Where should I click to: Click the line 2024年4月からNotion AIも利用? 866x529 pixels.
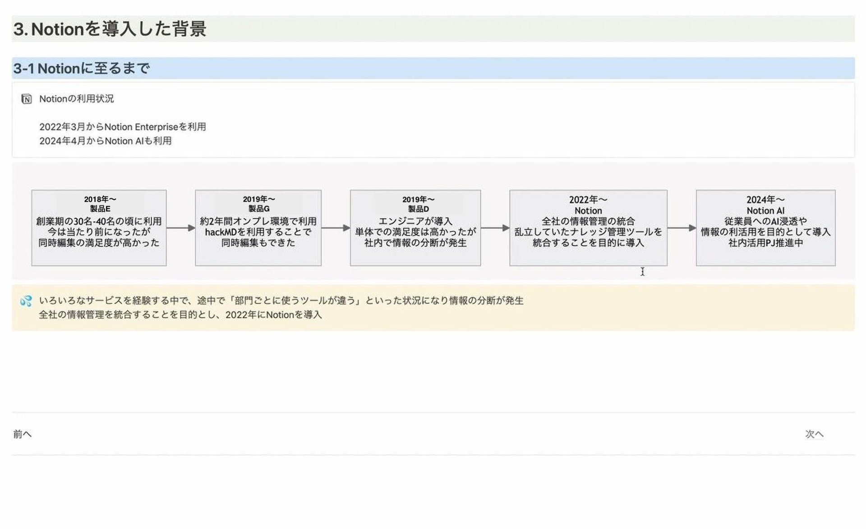(x=106, y=141)
